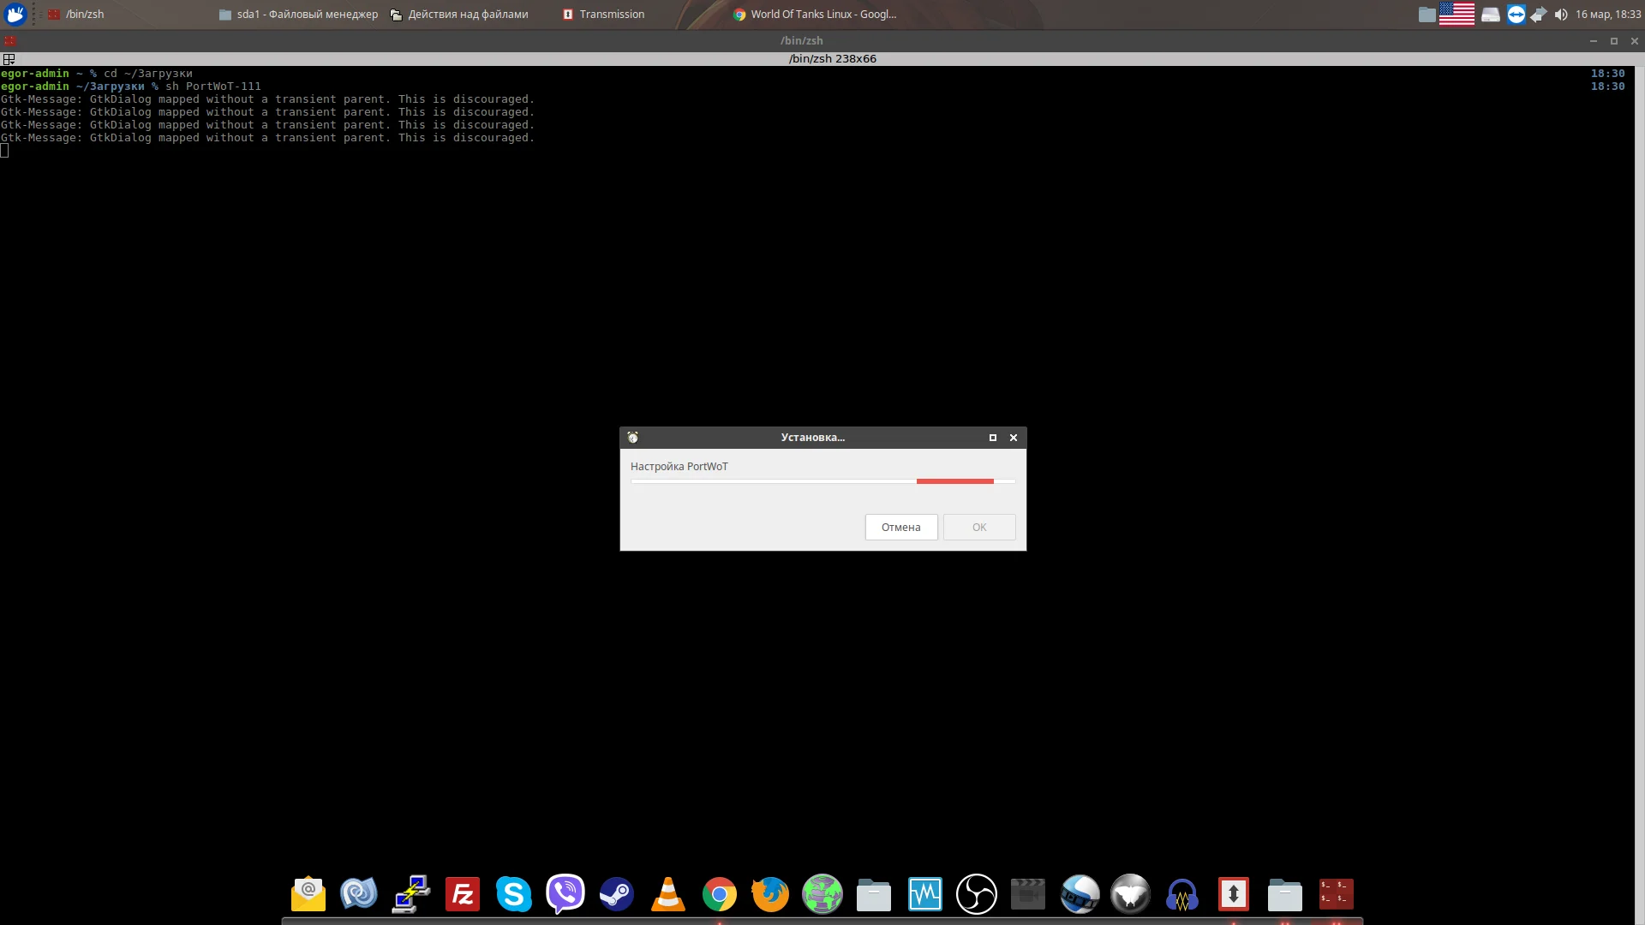Switch to World Of Tanks Chrome window

coord(814,14)
